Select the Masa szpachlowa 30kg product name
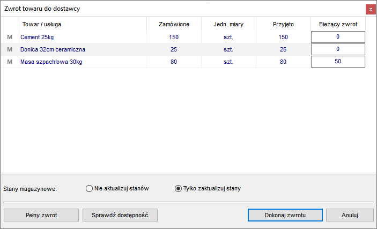377x229 pixels. coord(51,62)
